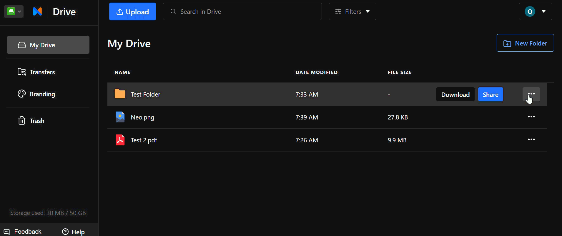Image resolution: width=562 pixels, height=236 pixels.
Task: Click the Drive logo icon
Action: coord(37,11)
